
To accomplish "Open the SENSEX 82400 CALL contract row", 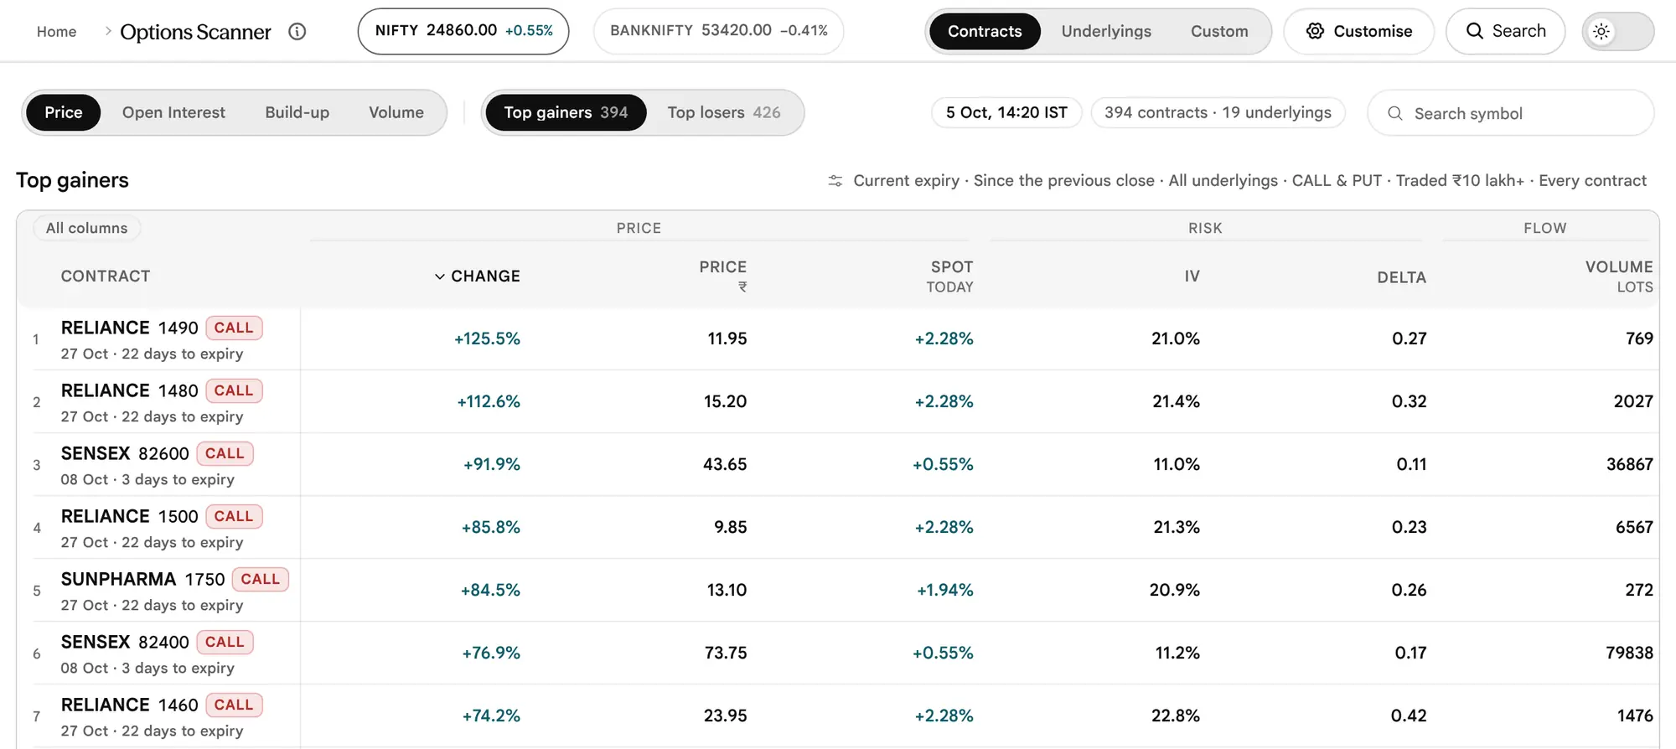I will pyautogui.click(x=838, y=653).
